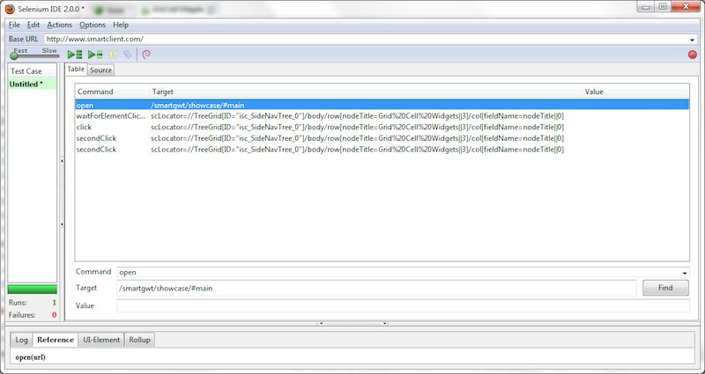Expand the Base URL dropdown arrow

point(692,40)
